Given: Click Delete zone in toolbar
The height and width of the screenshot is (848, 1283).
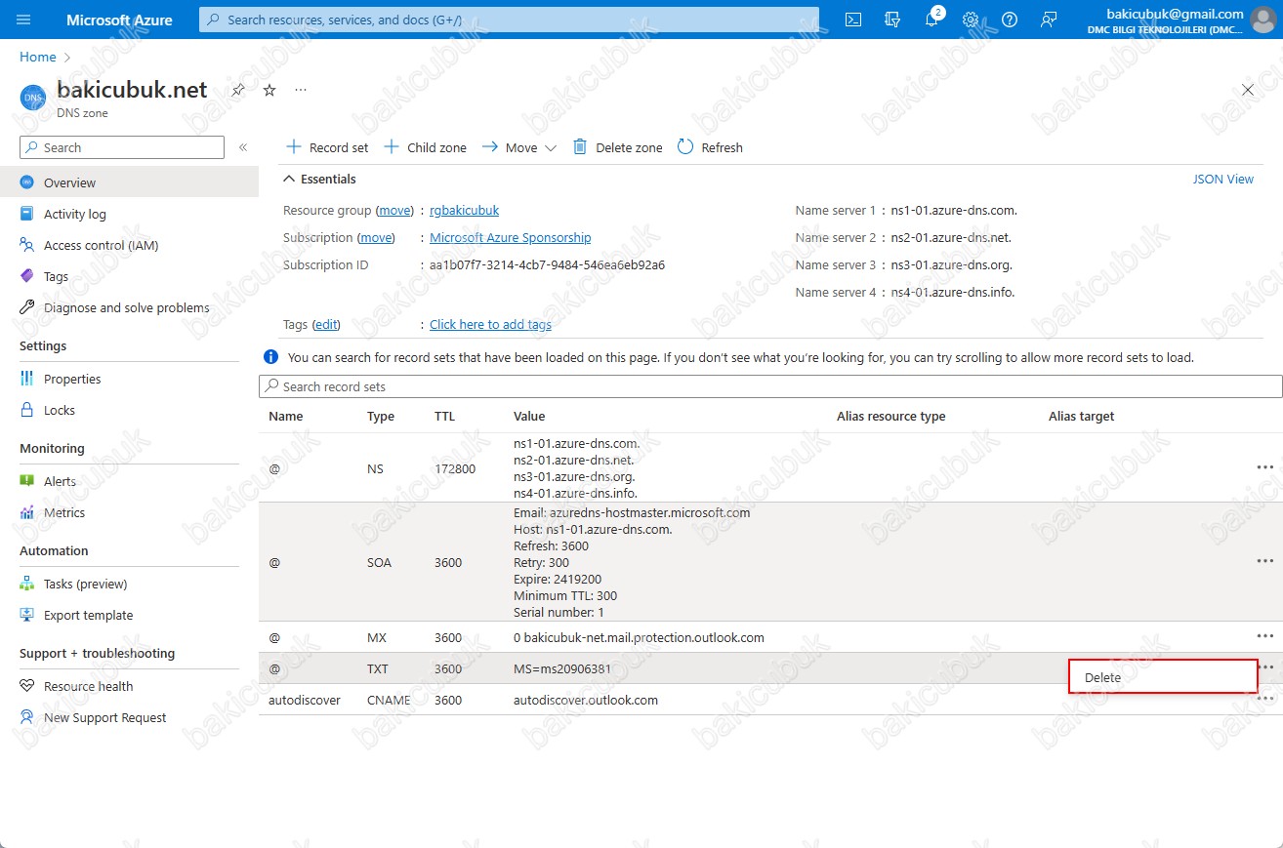Looking at the screenshot, I should point(617,147).
